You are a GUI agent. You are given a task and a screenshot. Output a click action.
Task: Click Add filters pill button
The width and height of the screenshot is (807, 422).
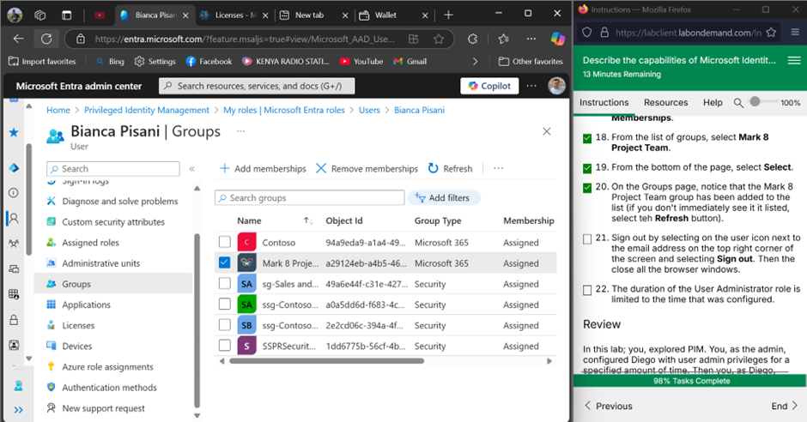444,198
